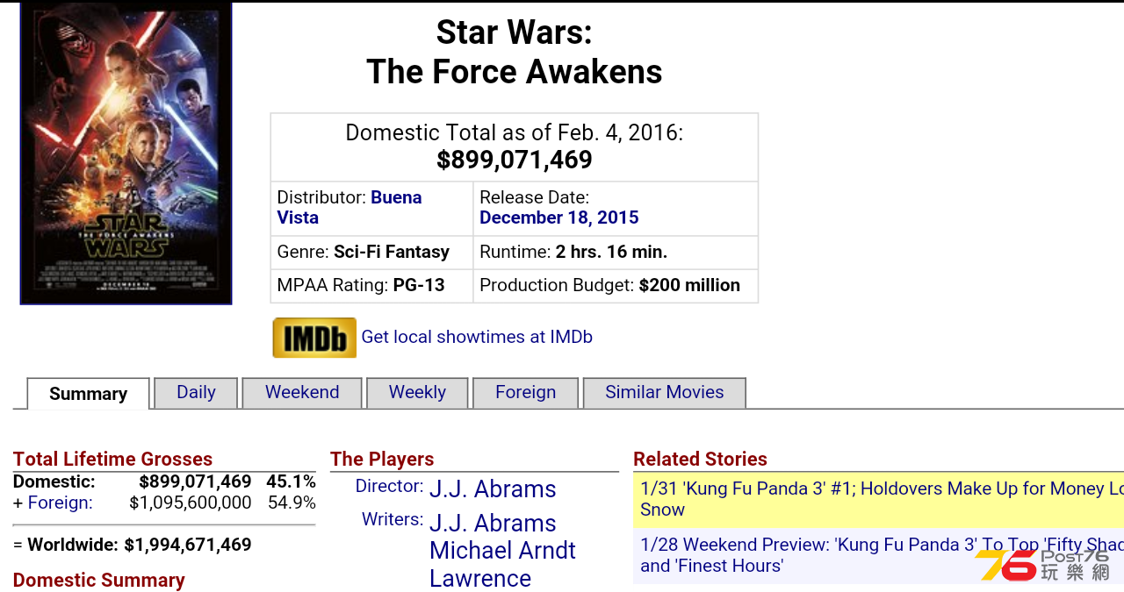Open the 1/31 Kung Fu Panda 3 story
The image size is (1124, 592).
pos(878,499)
